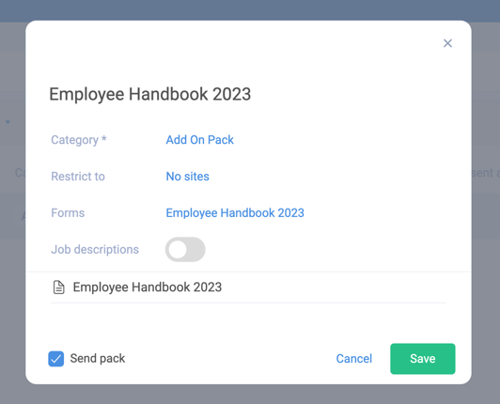The height and width of the screenshot is (404, 500).
Task: Save the pack with the green button
Action: (x=423, y=359)
